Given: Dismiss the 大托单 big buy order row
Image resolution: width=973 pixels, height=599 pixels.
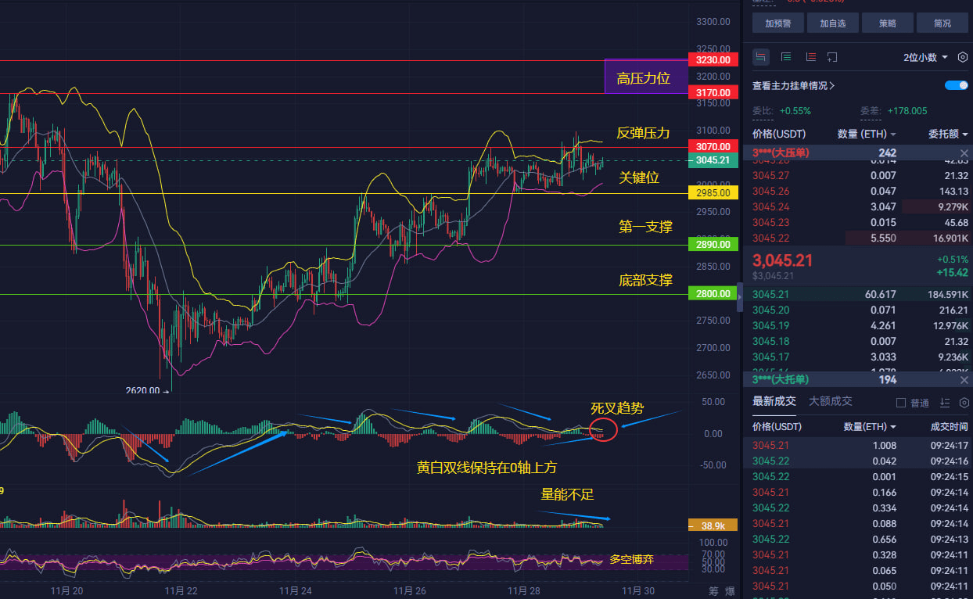Looking at the screenshot, I should (x=964, y=379).
